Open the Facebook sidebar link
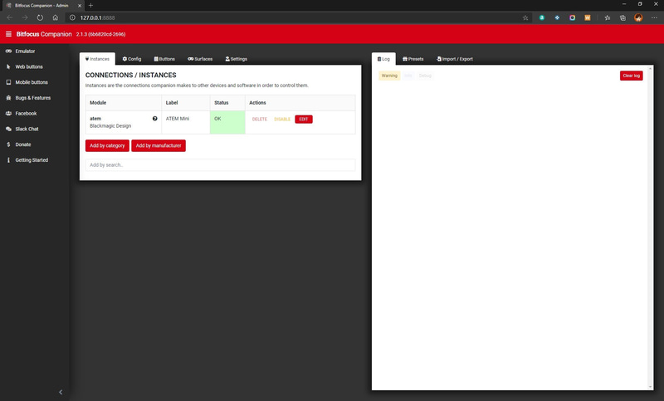The image size is (664, 401). [x=22, y=114]
